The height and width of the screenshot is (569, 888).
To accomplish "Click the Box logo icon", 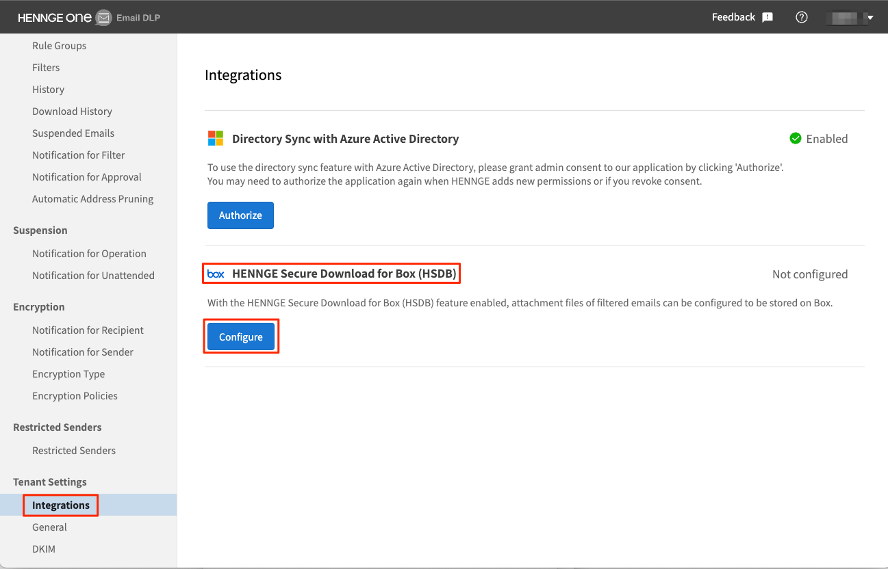I will coord(216,274).
